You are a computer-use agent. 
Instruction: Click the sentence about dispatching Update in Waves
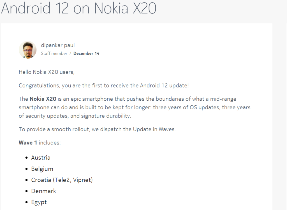click(x=97, y=129)
